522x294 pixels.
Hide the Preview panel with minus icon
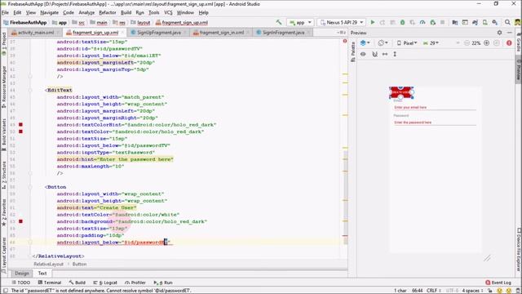click(509, 33)
